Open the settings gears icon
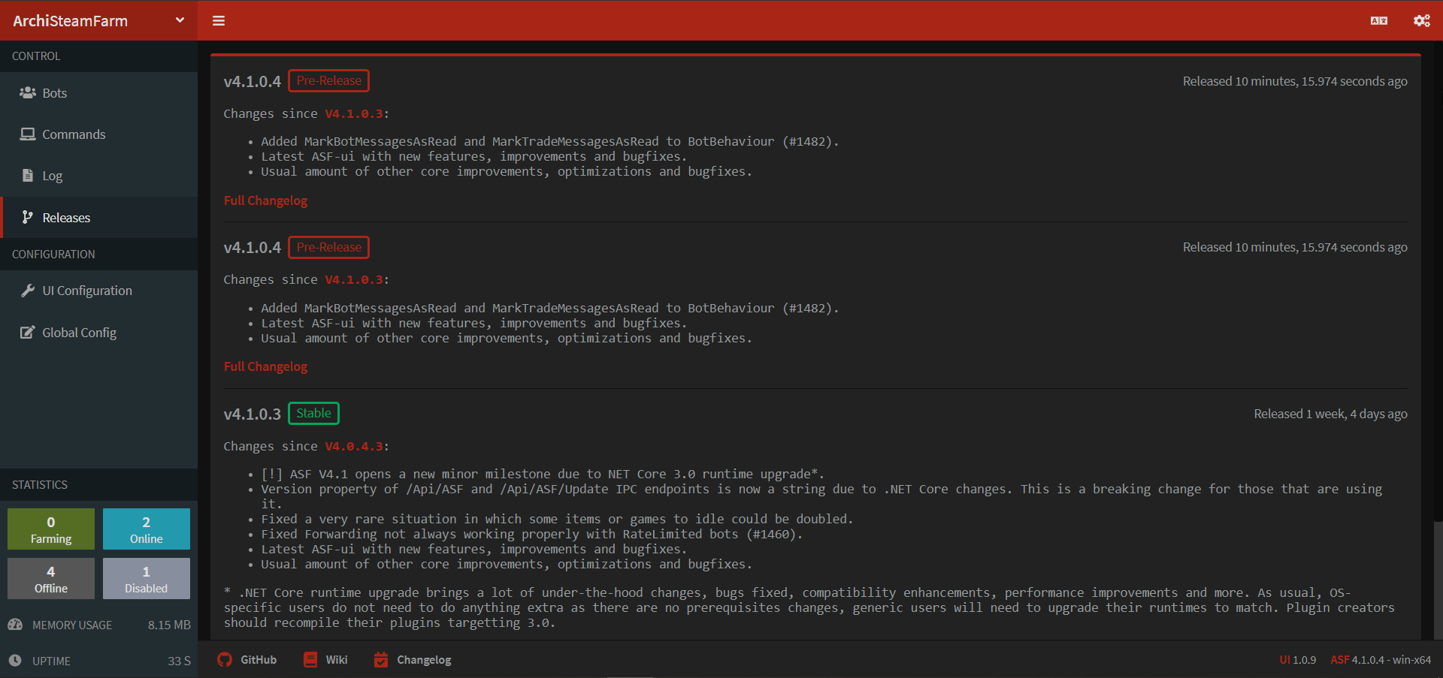 pos(1422,21)
